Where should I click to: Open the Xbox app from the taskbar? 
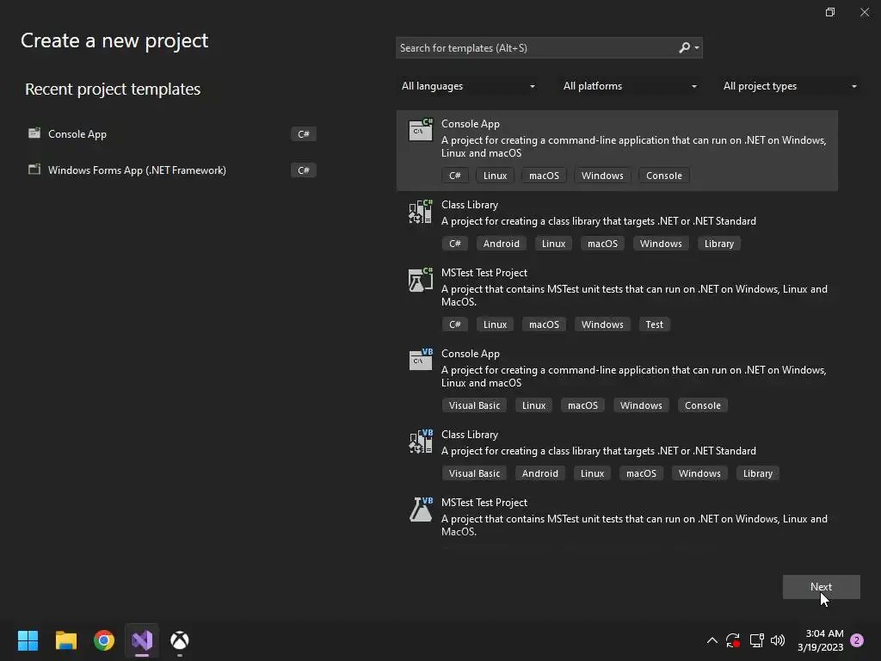click(180, 640)
